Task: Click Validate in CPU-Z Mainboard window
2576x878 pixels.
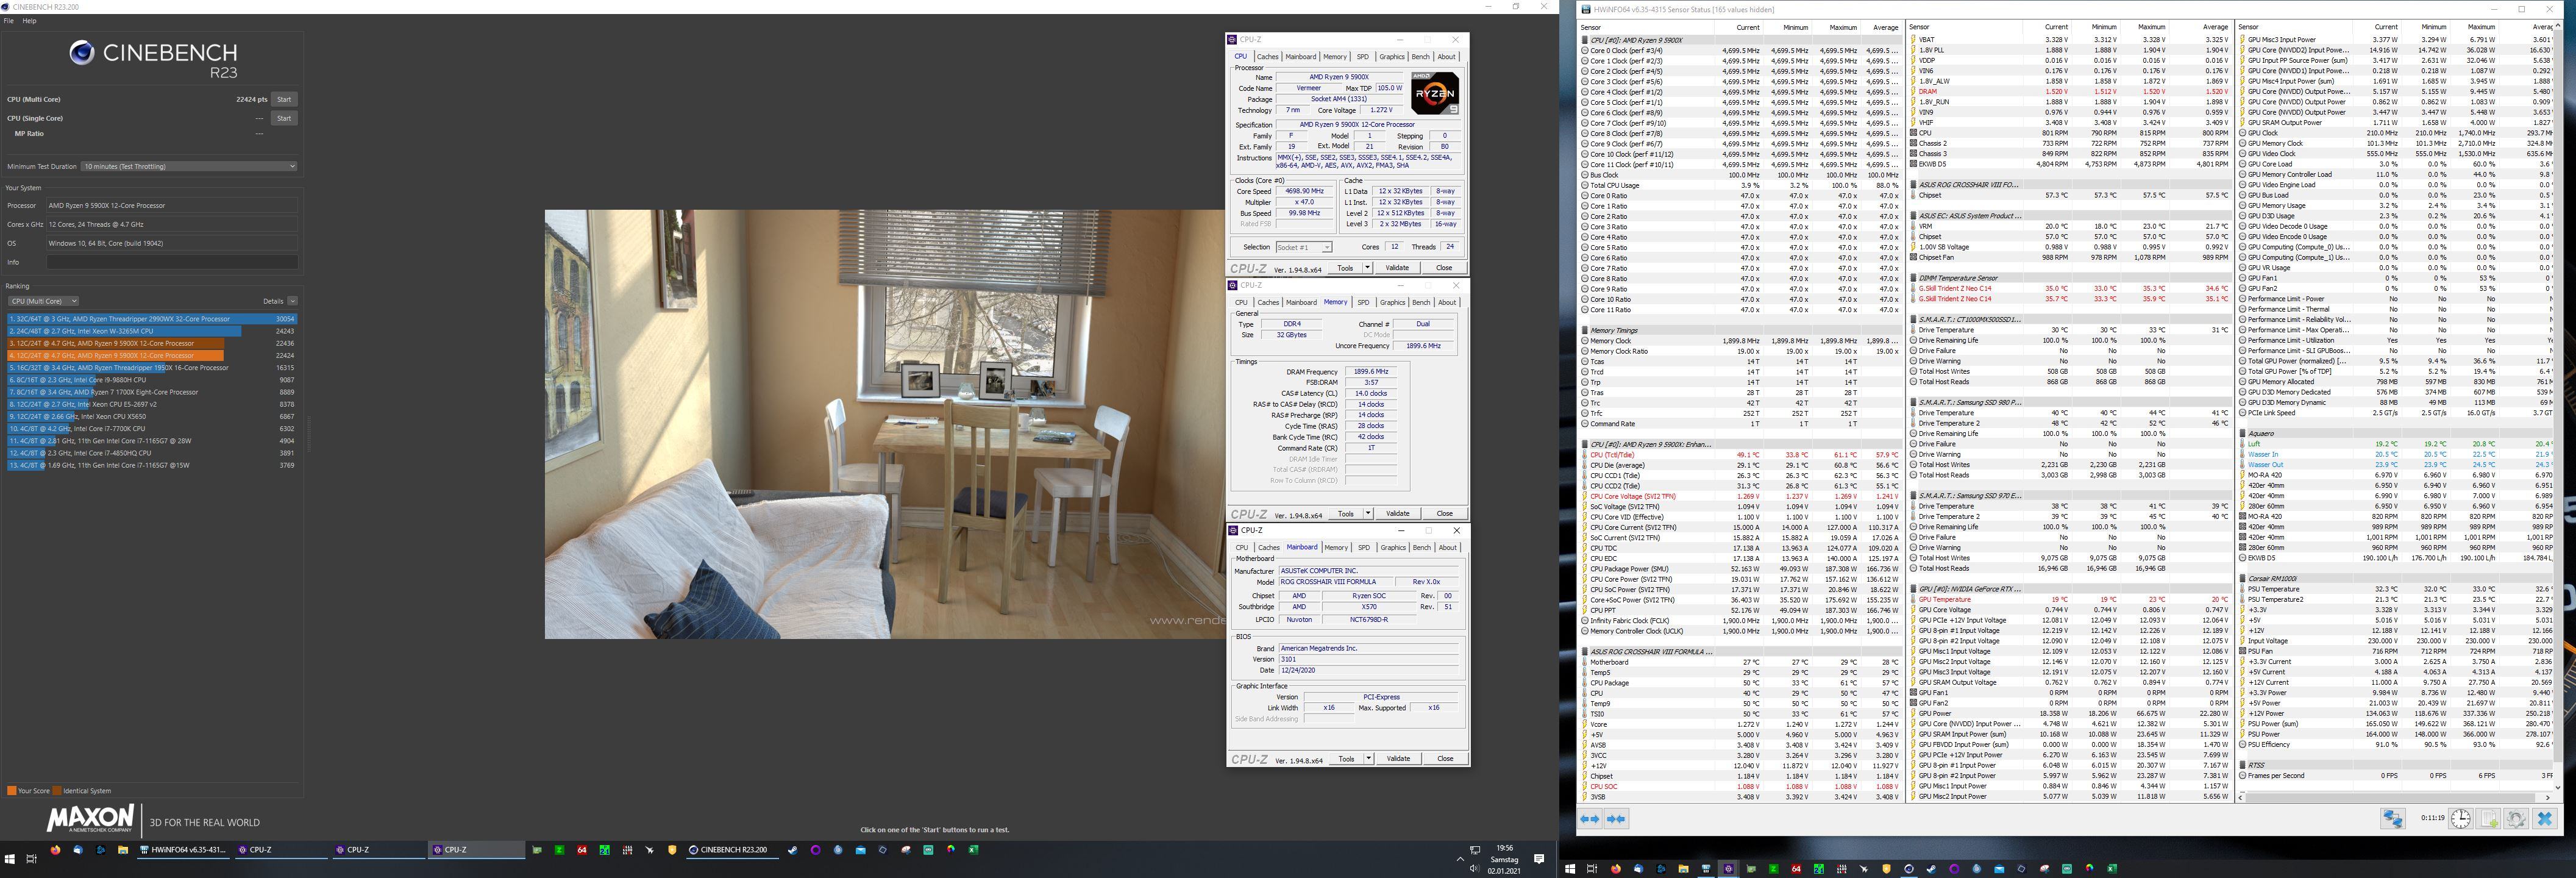Action: (x=1398, y=758)
